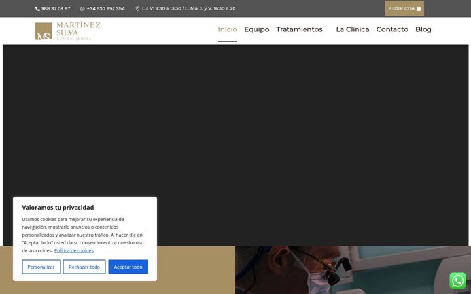This screenshot has width=471, height=294.
Task: Open the WhatsApp number +34 630 952 354
Action: point(105,8)
